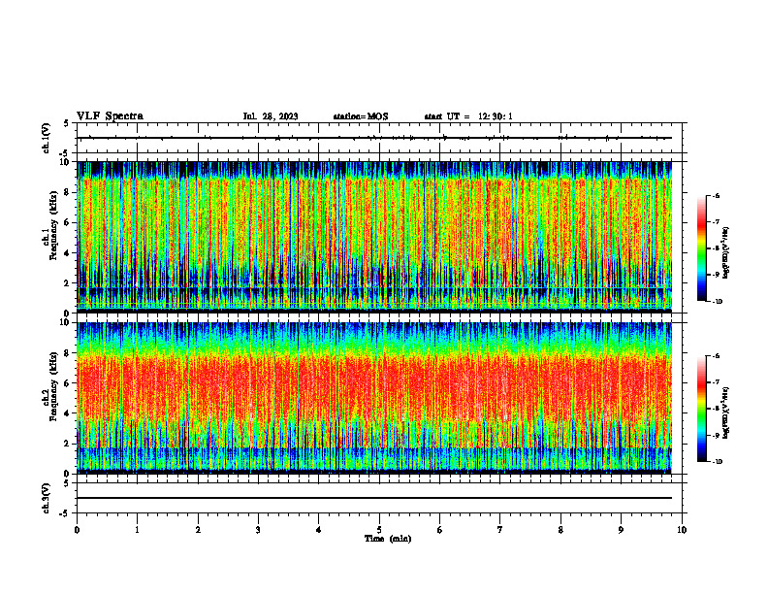Click the ch.2 spectrogram color bar
The height and width of the screenshot is (594, 768).
click(x=701, y=409)
